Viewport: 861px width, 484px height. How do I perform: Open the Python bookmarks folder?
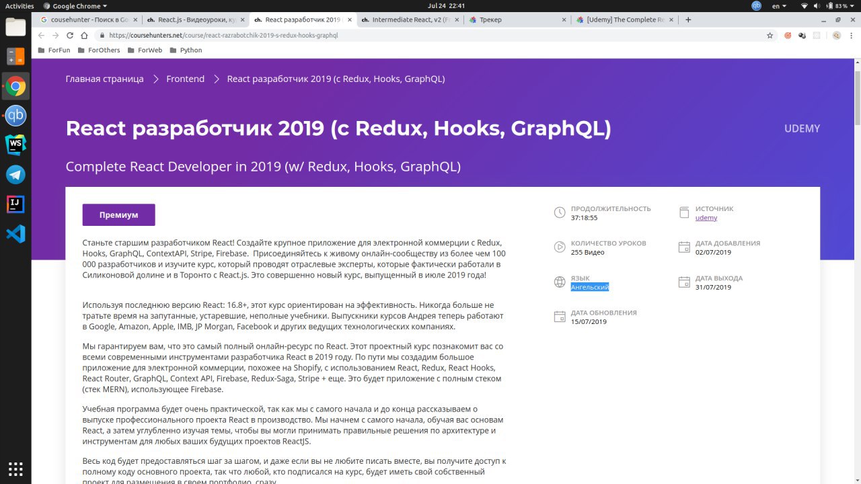[186, 50]
